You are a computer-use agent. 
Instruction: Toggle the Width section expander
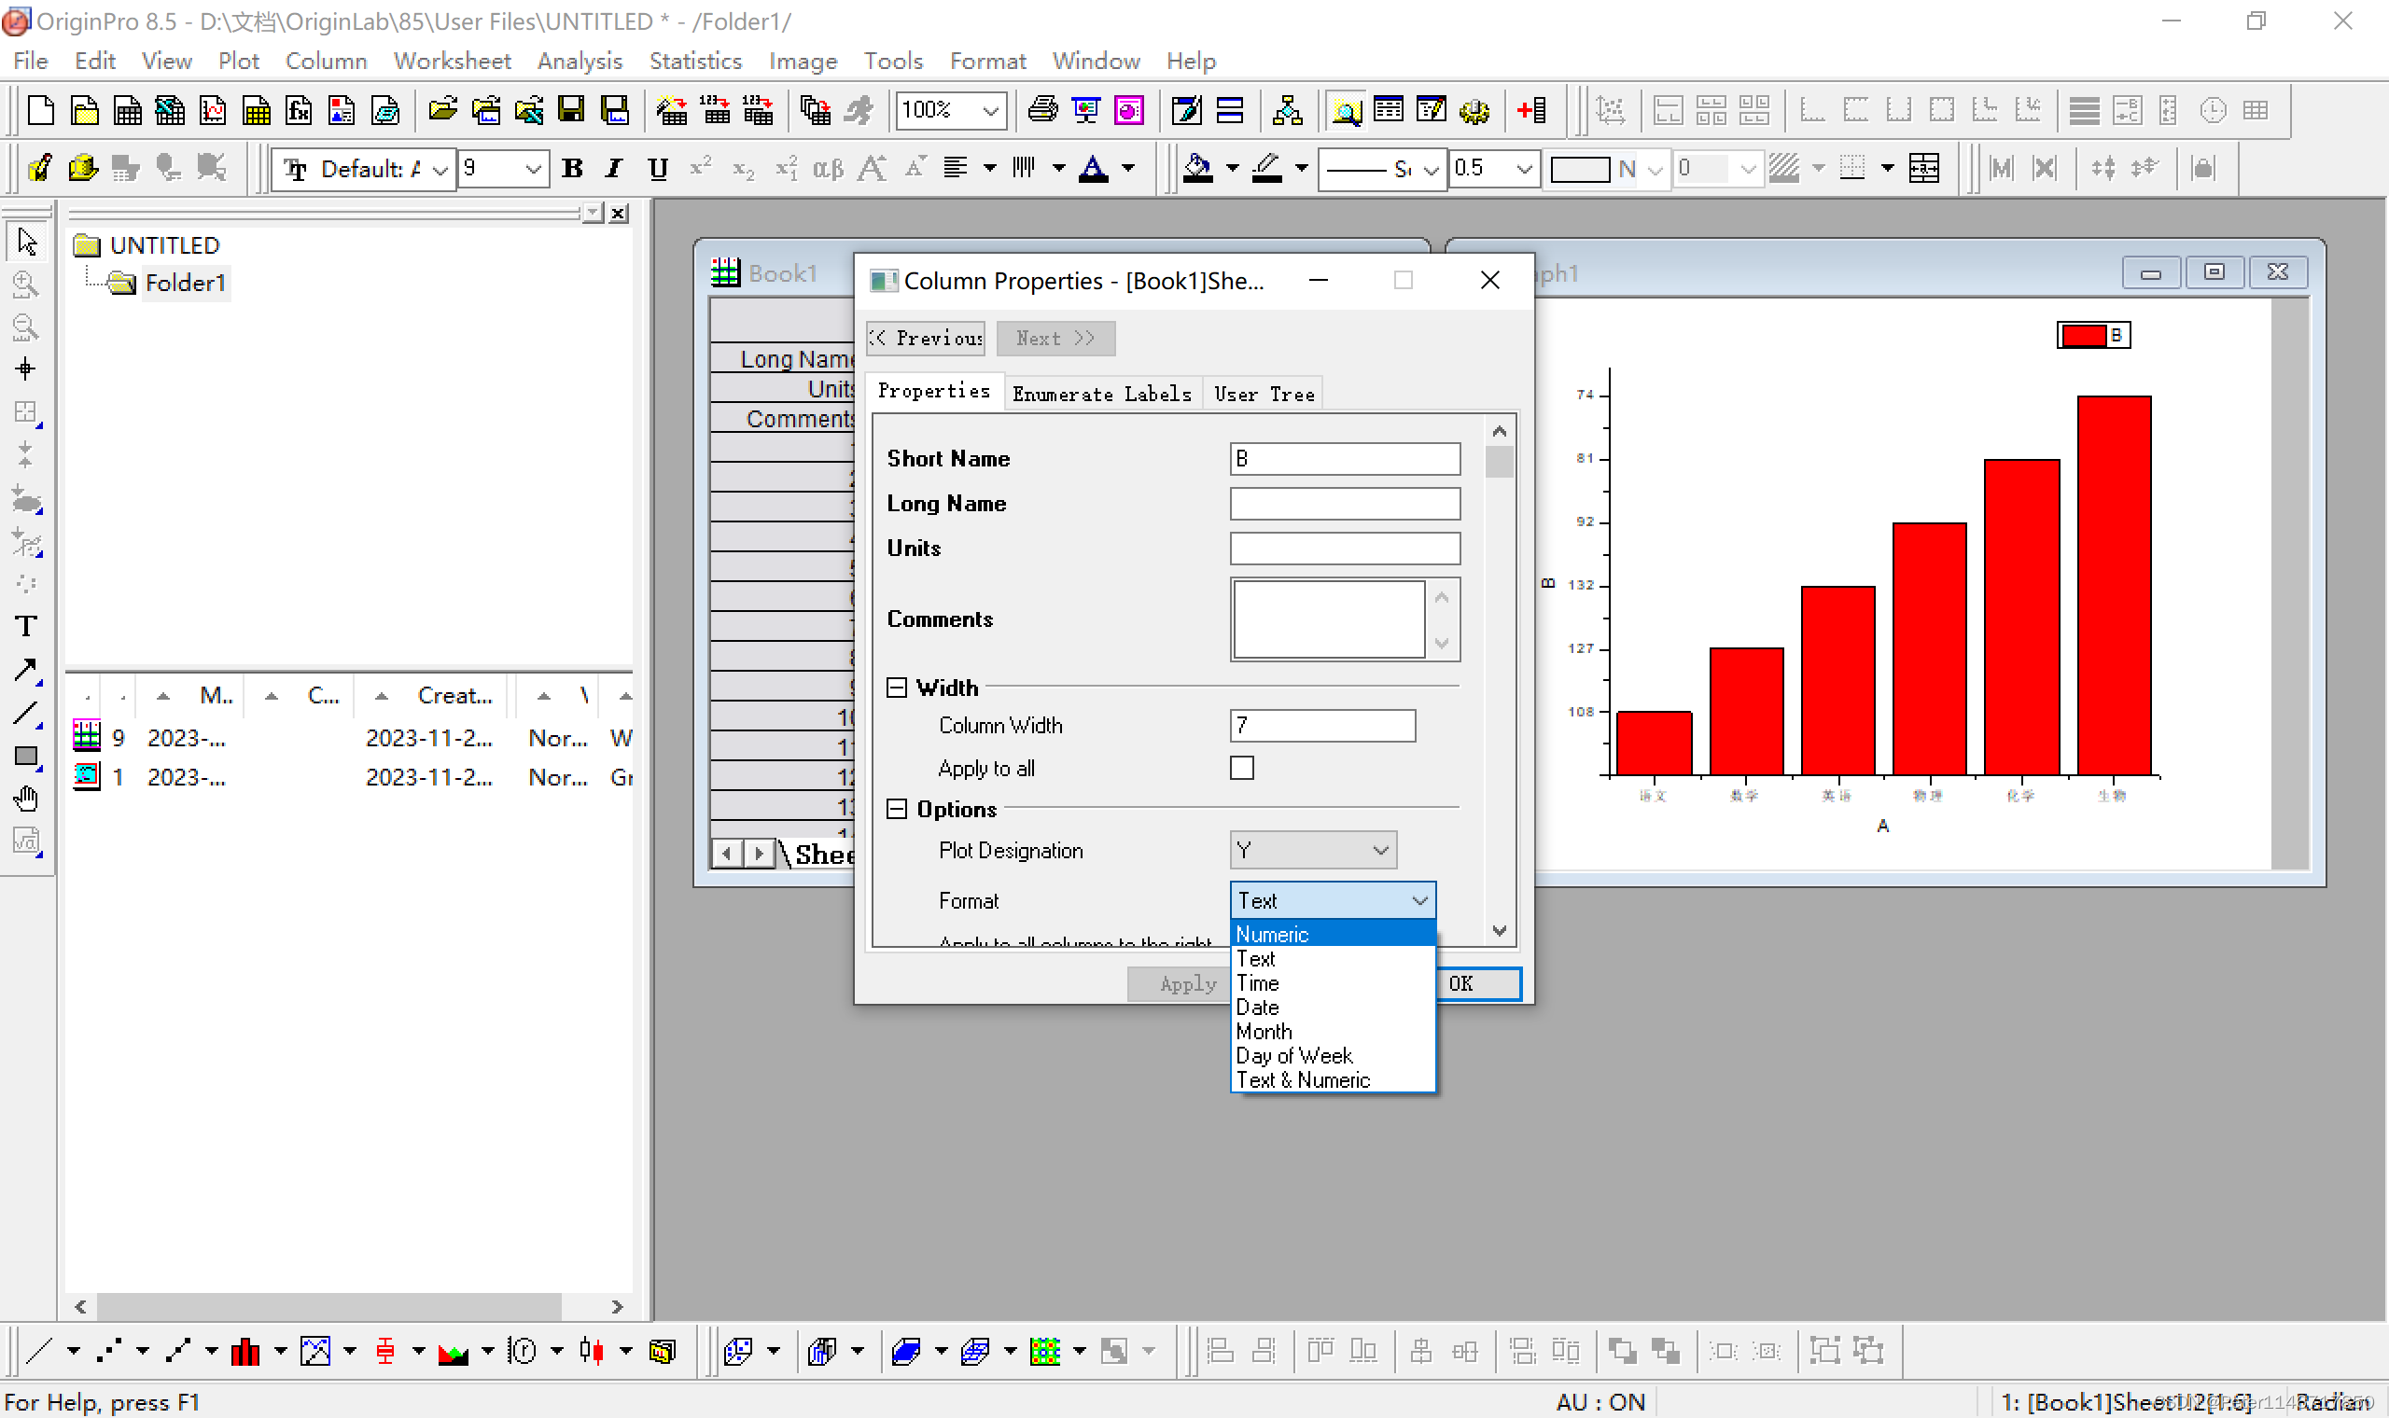(x=897, y=686)
